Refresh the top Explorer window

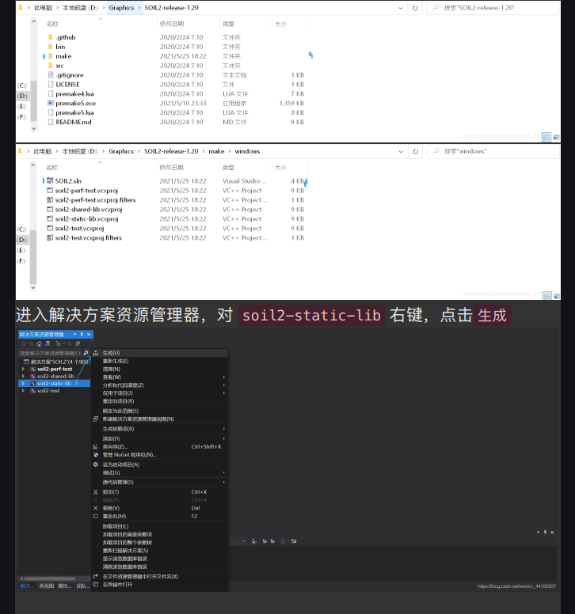click(415, 8)
